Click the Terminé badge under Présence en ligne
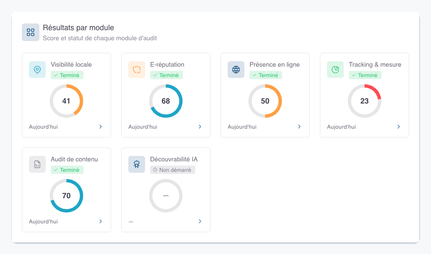The image size is (431, 254). tap(266, 75)
